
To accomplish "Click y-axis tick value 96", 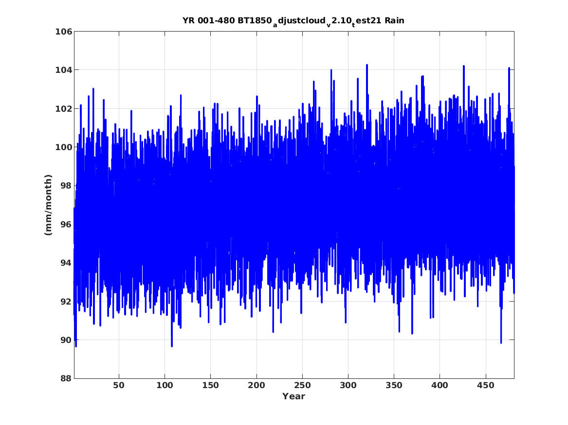I will [66, 224].
